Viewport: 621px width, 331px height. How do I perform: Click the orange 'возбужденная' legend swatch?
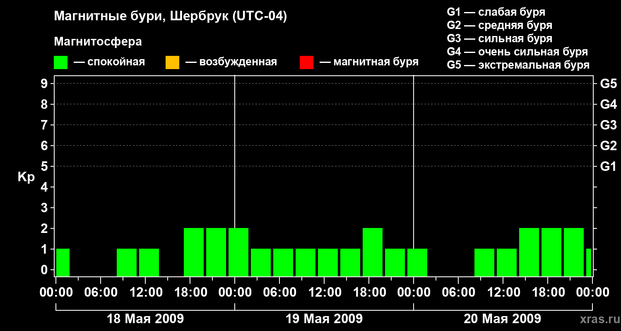pyautogui.click(x=172, y=62)
